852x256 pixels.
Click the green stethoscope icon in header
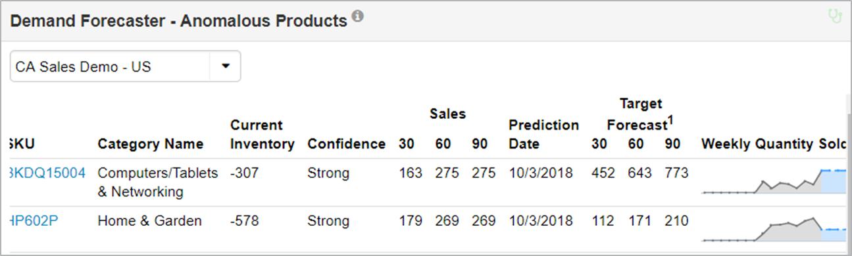pyautogui.click(x=835, y=16)
